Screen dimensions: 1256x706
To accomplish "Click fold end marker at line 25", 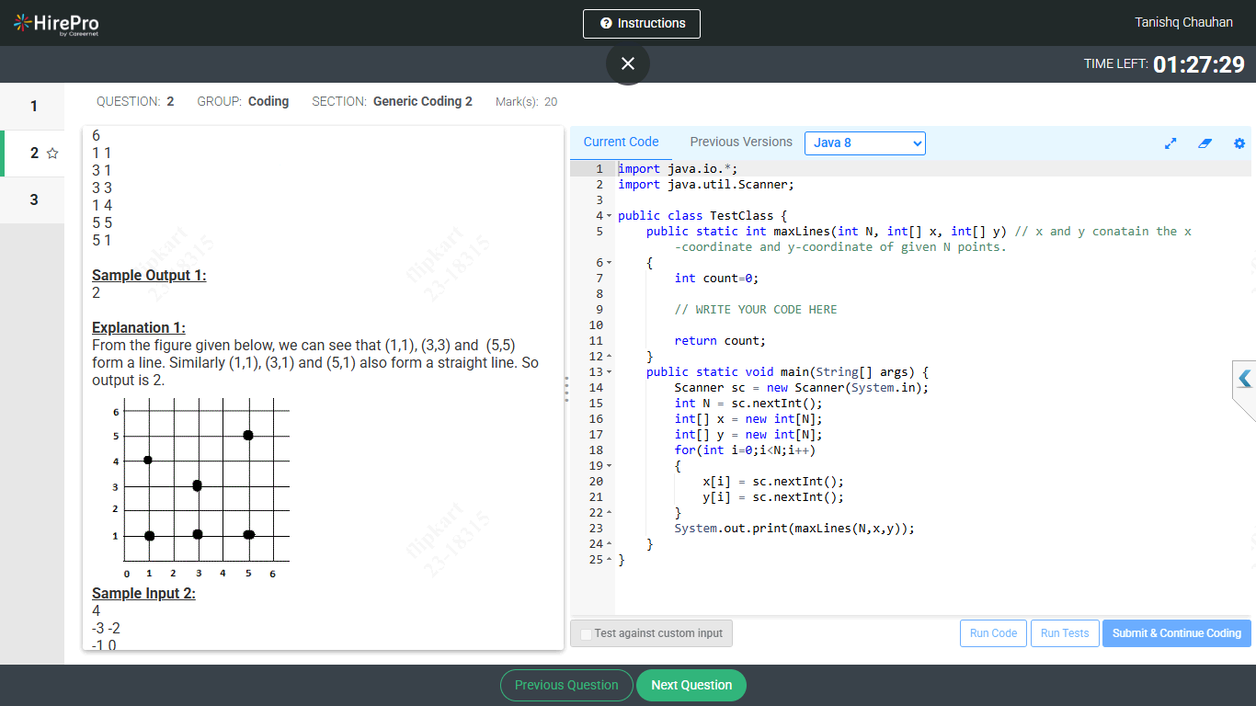I will [609, 560].
